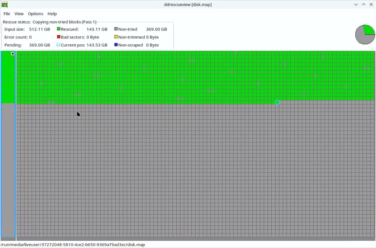The width and height of the screenshot is (376, 248).
Task: Minimize the window with the down chevron
Action: point(356,4)
